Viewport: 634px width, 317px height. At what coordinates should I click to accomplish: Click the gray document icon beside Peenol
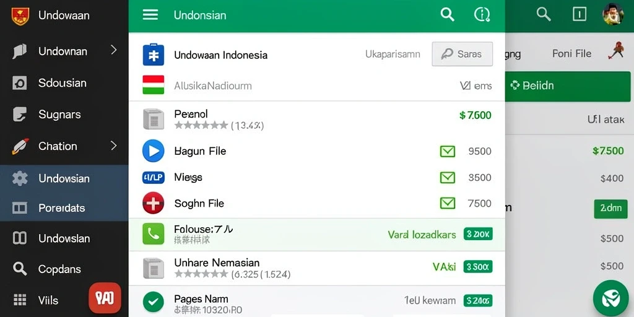(154, 119)
